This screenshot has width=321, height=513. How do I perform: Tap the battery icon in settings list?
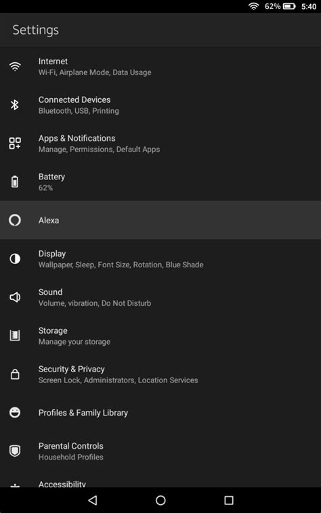15,181
